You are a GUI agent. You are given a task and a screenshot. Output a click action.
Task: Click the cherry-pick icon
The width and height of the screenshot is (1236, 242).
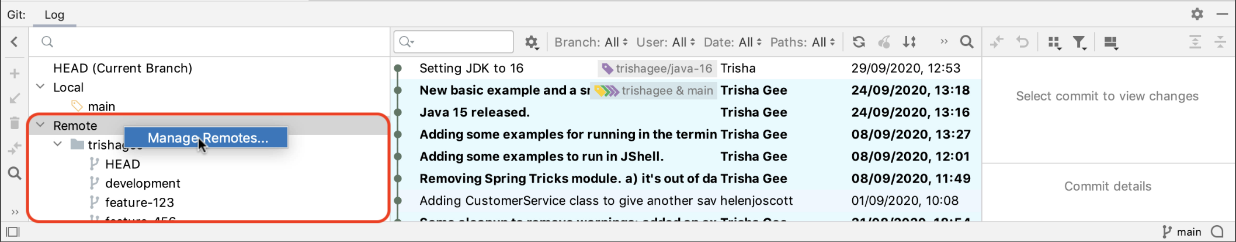click(884, 42)
